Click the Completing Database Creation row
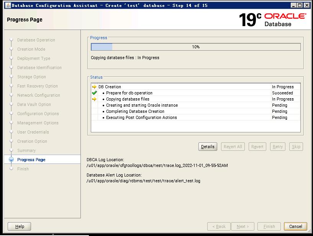Screen dimensions: 313x236 196,111
